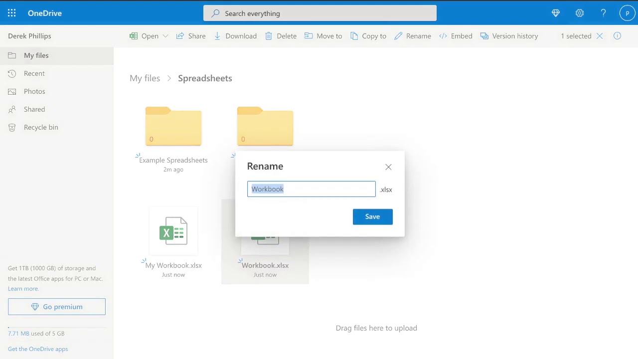
Task: Click Embed in the command bar
Action: 456,36
